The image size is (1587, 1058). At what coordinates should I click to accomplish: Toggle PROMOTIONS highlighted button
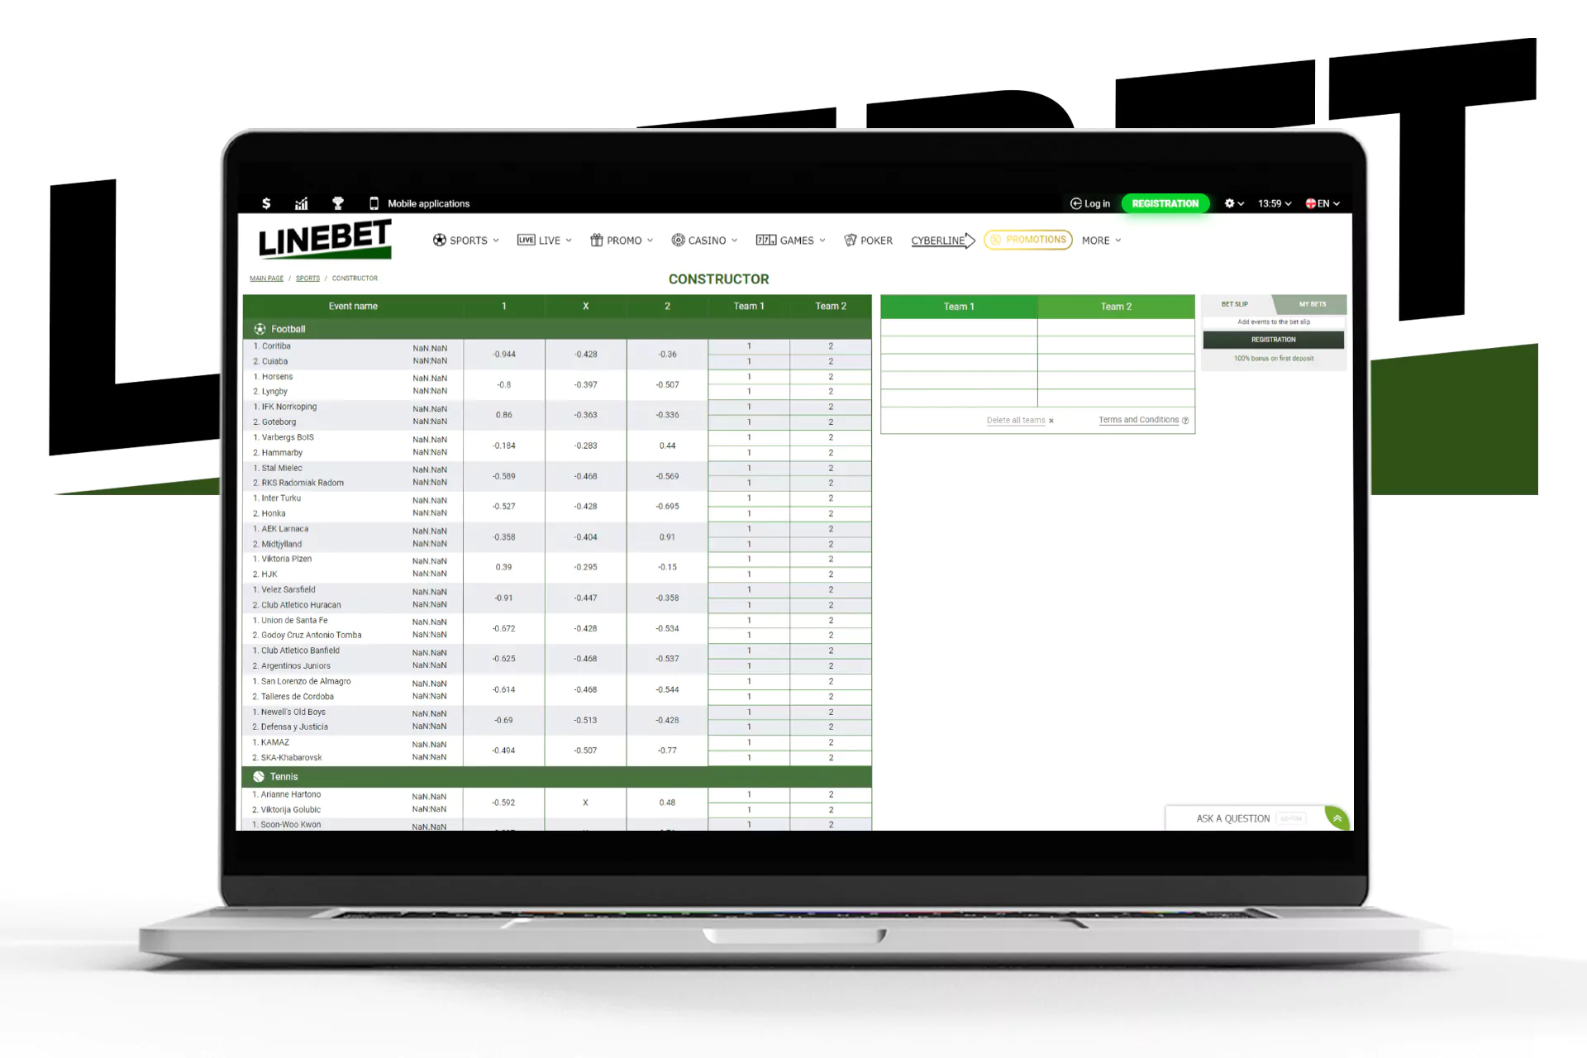click(x=1026, y=241)
